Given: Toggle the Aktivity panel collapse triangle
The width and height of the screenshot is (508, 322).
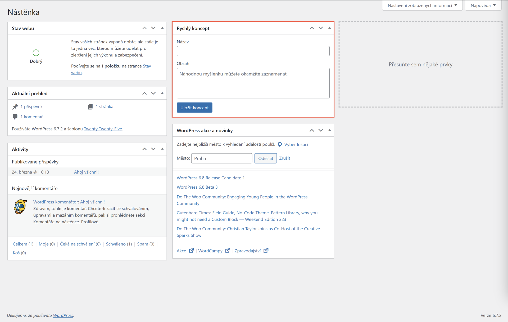Looking at the screenshot, I should coord(162,149).
